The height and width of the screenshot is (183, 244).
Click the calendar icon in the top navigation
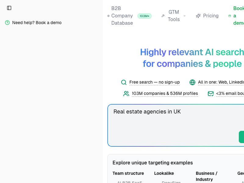coord(230,16)
